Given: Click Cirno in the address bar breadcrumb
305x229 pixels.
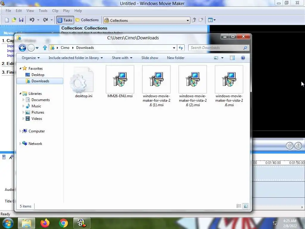Looking at the screenshot, I should (65, 48).
